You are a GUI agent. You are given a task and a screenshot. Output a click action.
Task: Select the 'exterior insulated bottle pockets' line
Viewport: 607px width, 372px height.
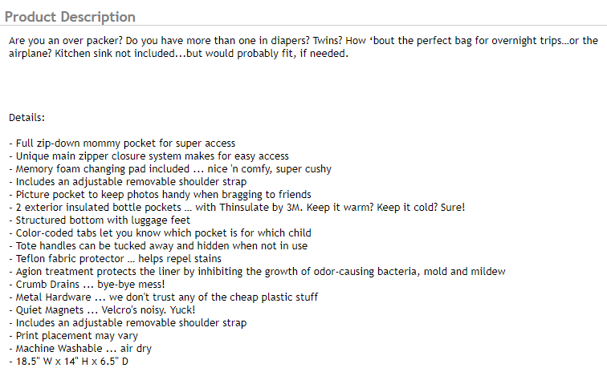[x=236, y=208]
